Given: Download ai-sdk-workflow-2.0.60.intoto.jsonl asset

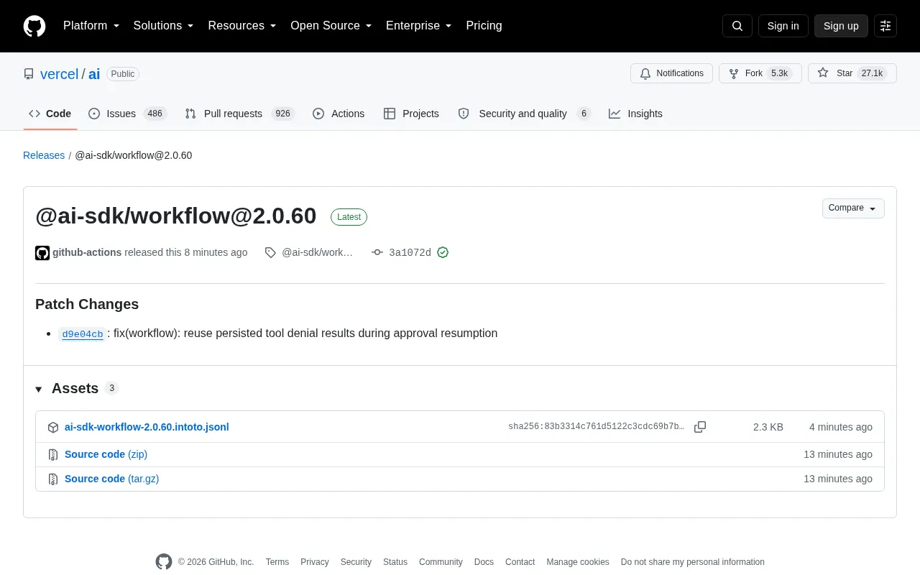Looking at the screenshot, I should click(147, 427).
